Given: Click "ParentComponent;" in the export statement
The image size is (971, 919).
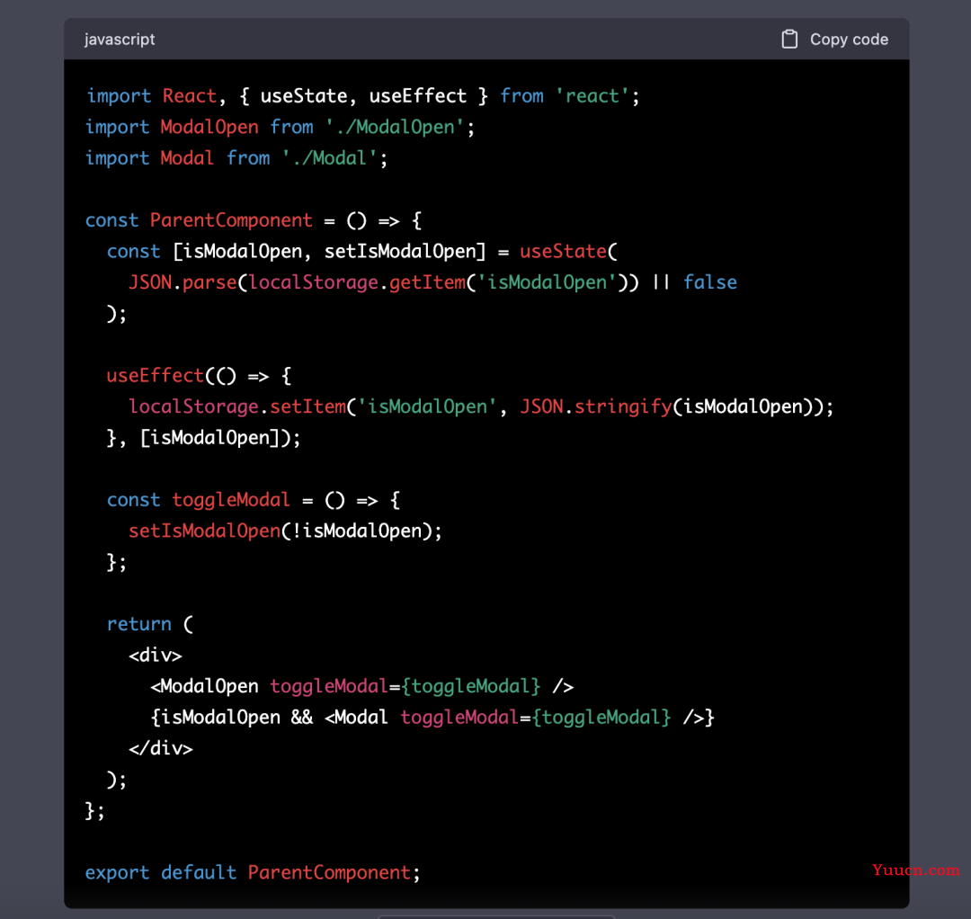Looking at the screenshot, I should tap(334, 872).
